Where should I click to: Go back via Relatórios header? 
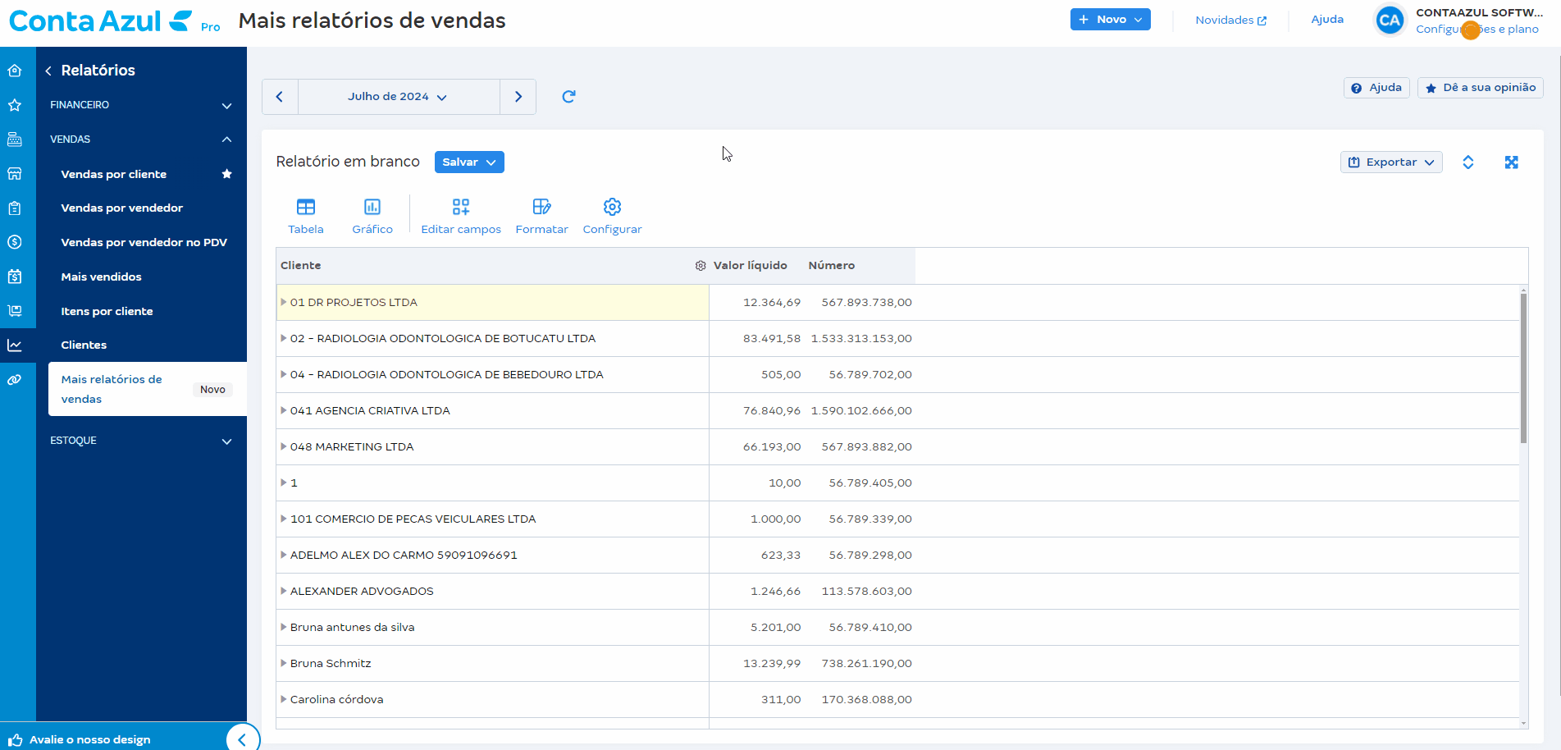[90, 71]
